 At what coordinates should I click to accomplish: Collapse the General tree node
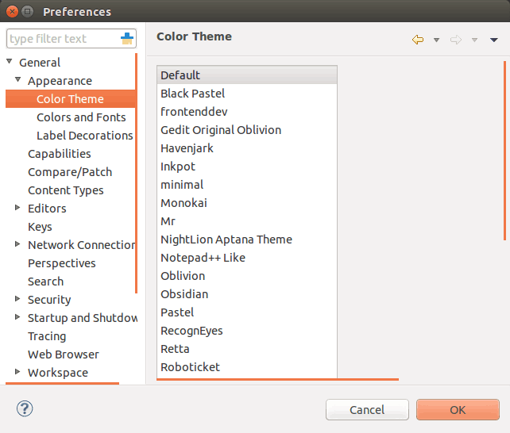coord(10,61)
